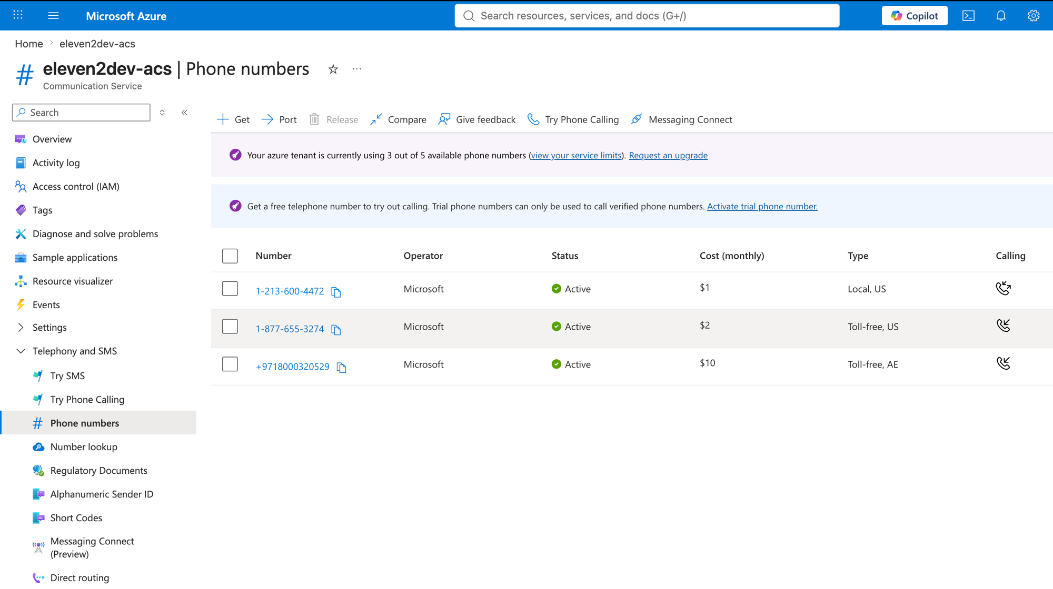
Task: Check the box for 1-213-600-4472
Action: [x=230, y=289]
